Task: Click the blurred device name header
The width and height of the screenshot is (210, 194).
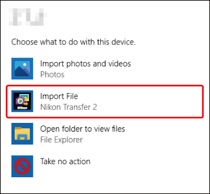Action: tap(28, 17)
